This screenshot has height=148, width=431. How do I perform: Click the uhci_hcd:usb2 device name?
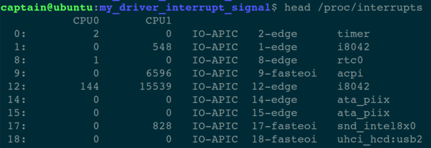point(380,140)
